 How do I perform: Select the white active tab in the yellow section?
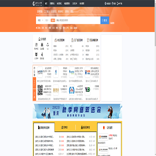tap(44, 127)
